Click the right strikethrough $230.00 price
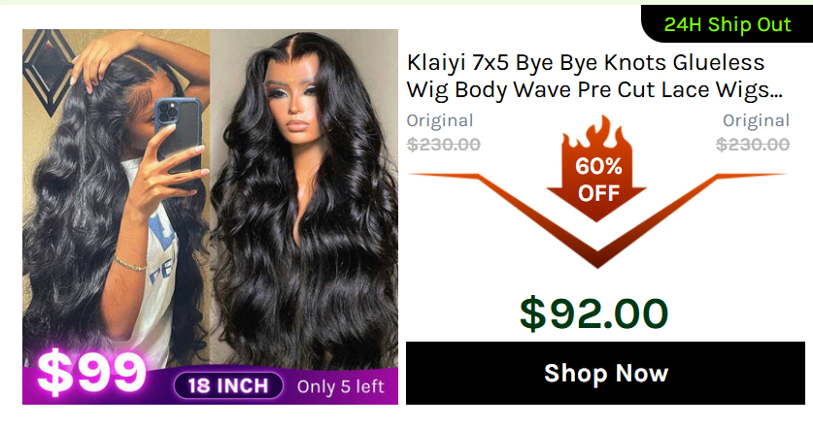The height and width of the screenshot is (428, 813). (x=753, y=145)
